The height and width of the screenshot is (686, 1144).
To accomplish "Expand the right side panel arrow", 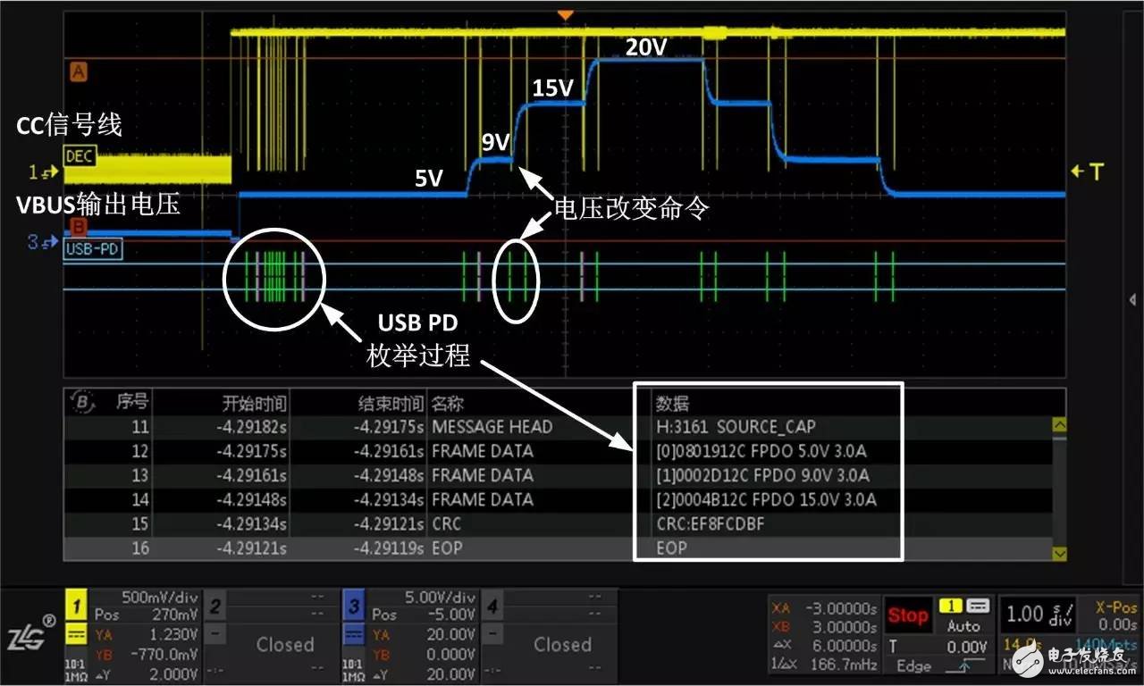I will [x=1132, y=299].
